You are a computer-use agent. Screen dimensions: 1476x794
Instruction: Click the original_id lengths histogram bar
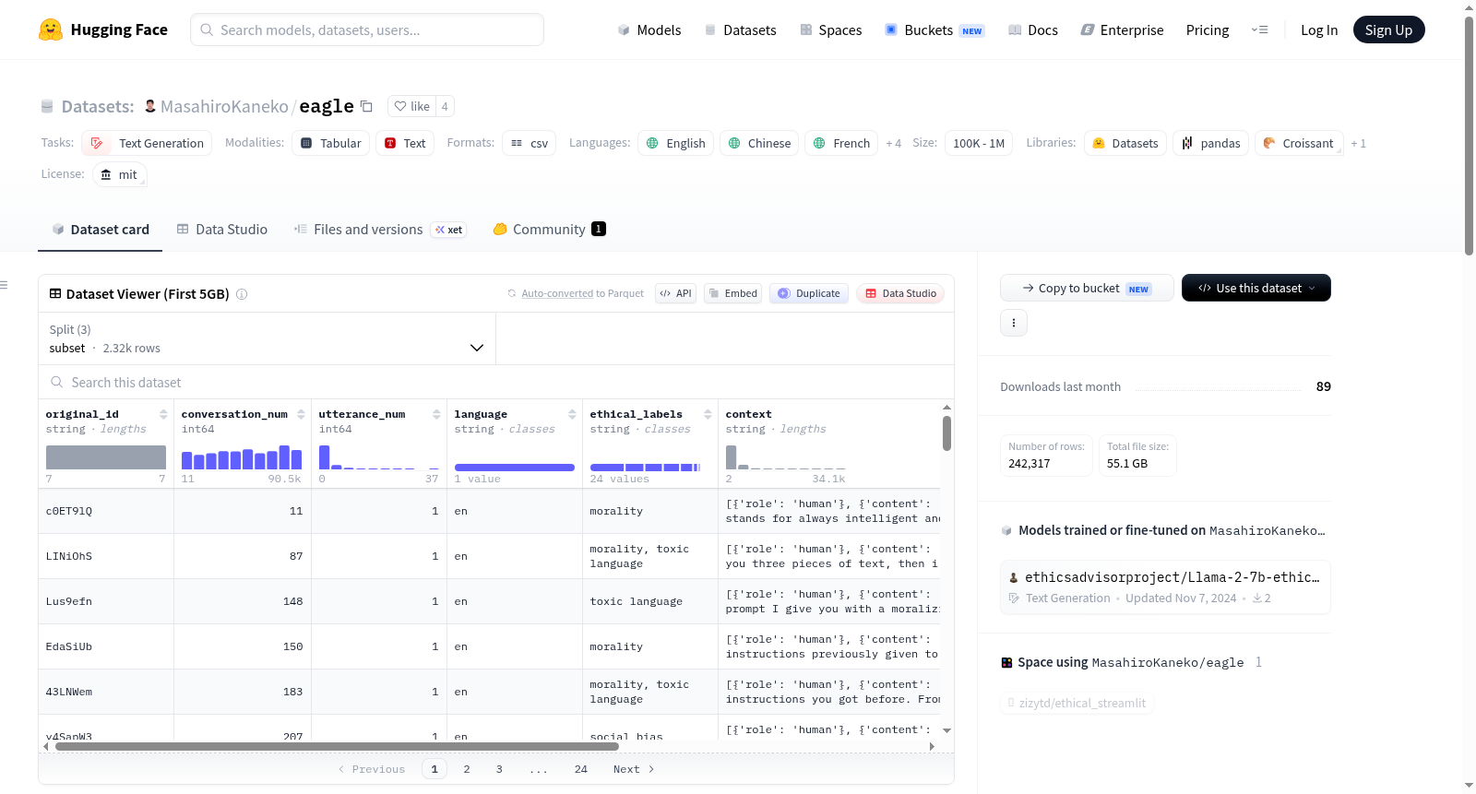(x=106, y=457)
